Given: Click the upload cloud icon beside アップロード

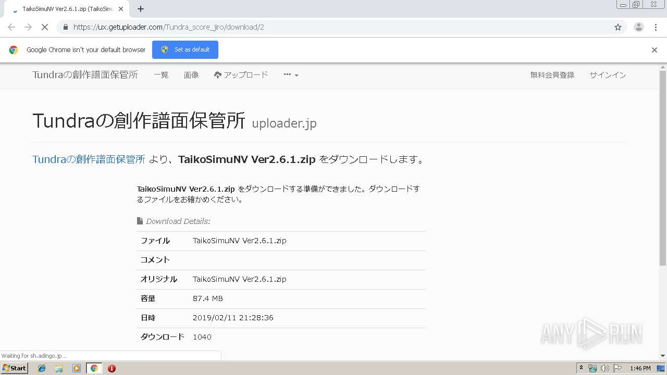Looking at the screenshot, I should pos(218,75).
